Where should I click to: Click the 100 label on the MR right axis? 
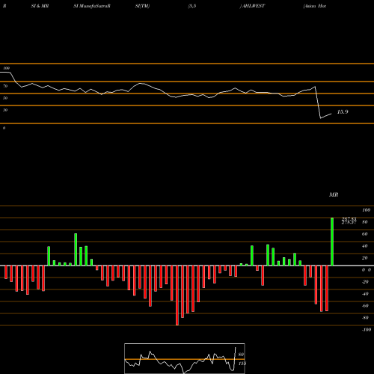click(x=366, y=210)
